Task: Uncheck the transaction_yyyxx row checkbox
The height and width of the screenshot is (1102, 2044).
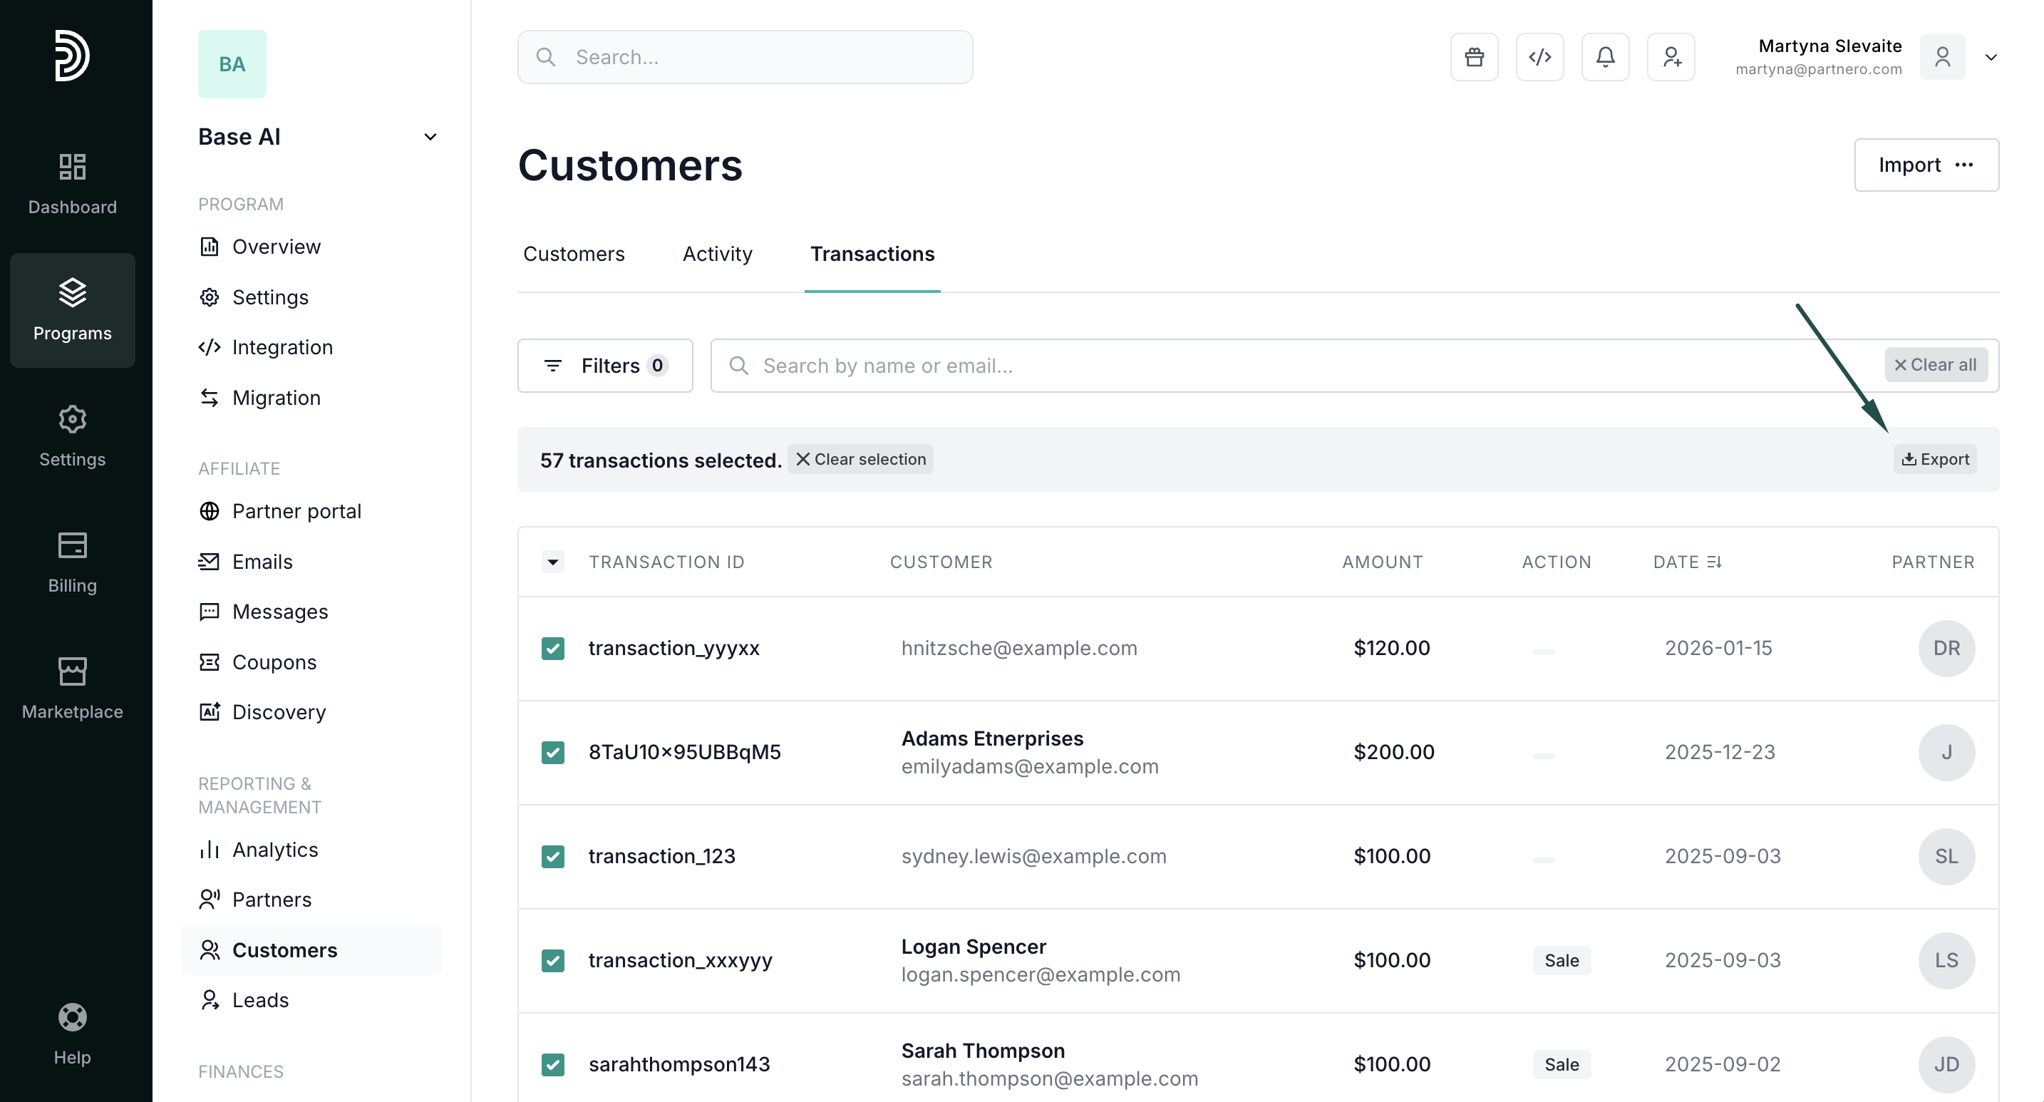Action: tap(553, 648)
